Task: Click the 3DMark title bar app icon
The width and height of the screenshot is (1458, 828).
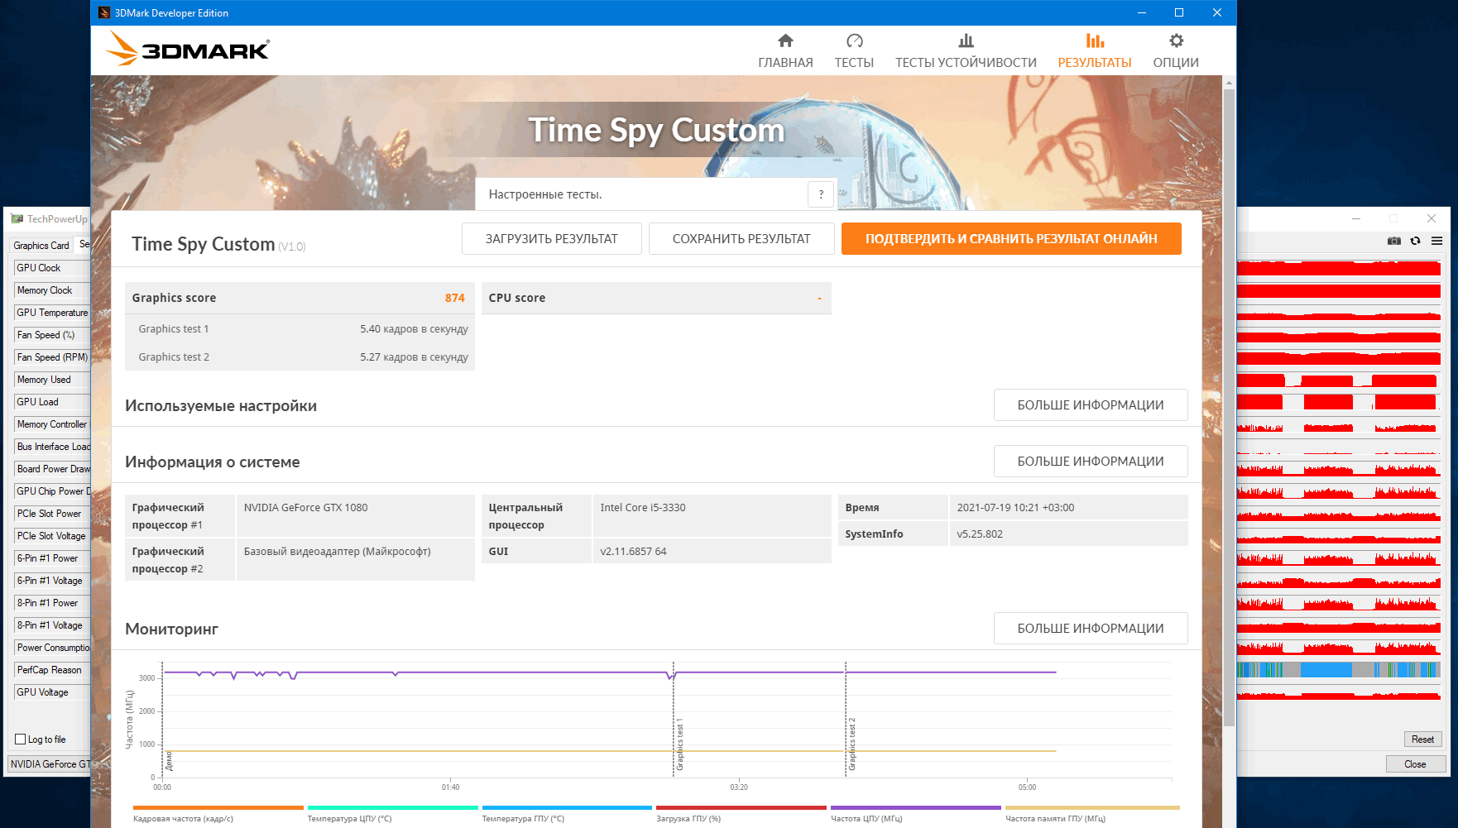Action: pos(104,12)
